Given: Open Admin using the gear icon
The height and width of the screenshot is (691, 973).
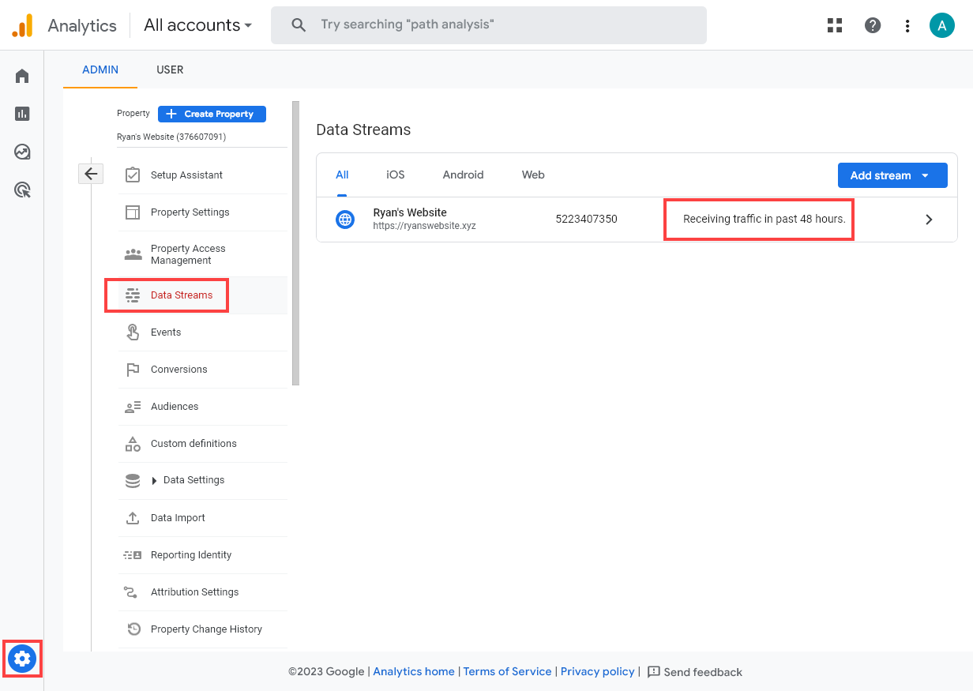Looking at the screenshot, I should (21, 658).
